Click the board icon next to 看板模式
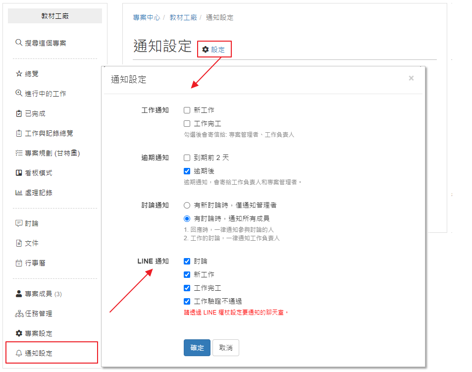Image resolution: width=472 pixels, height=372 pixels. pyautogui.click(x=19, y=173)
